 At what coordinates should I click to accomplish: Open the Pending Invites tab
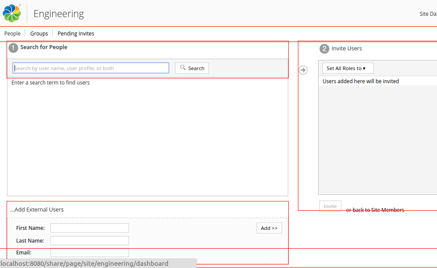(x=75, y=33)
